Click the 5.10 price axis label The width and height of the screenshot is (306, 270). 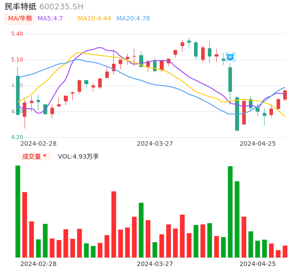click(x=17, y=60)
